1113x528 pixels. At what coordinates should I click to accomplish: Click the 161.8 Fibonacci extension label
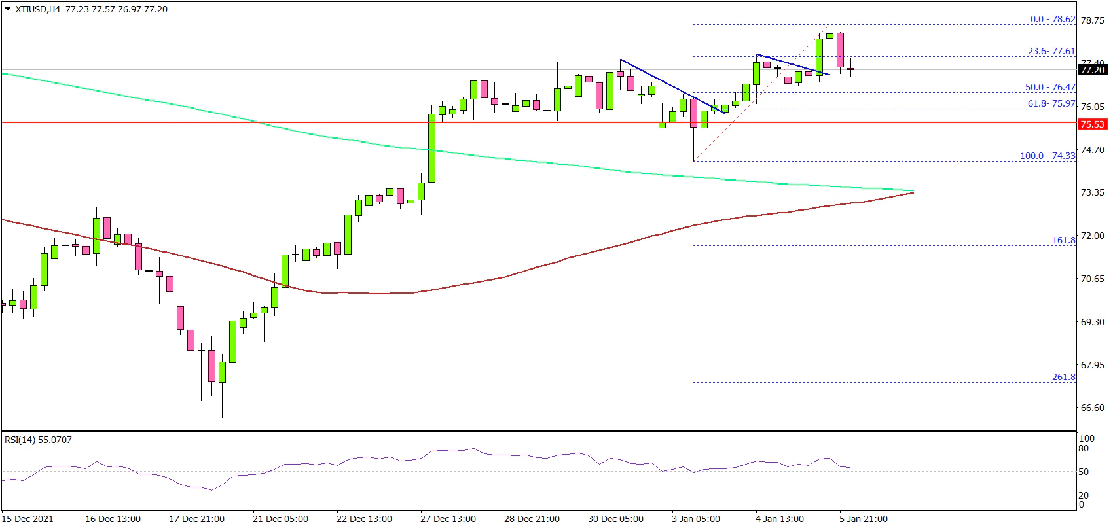[1063, 241]
